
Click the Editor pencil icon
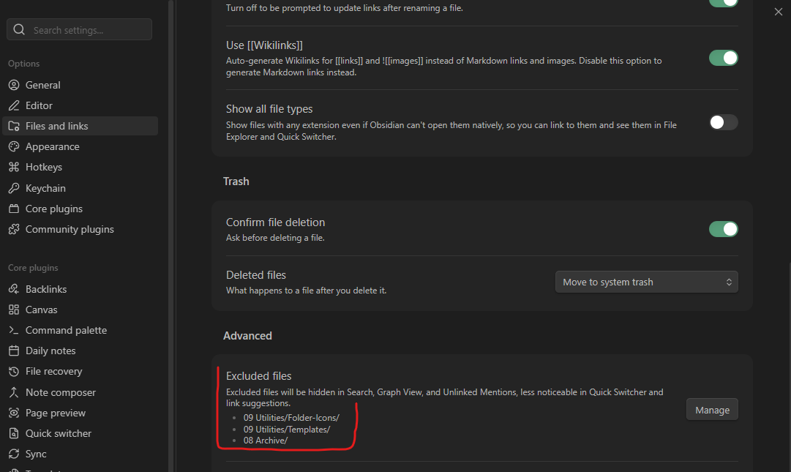click(x=13, y=105)
